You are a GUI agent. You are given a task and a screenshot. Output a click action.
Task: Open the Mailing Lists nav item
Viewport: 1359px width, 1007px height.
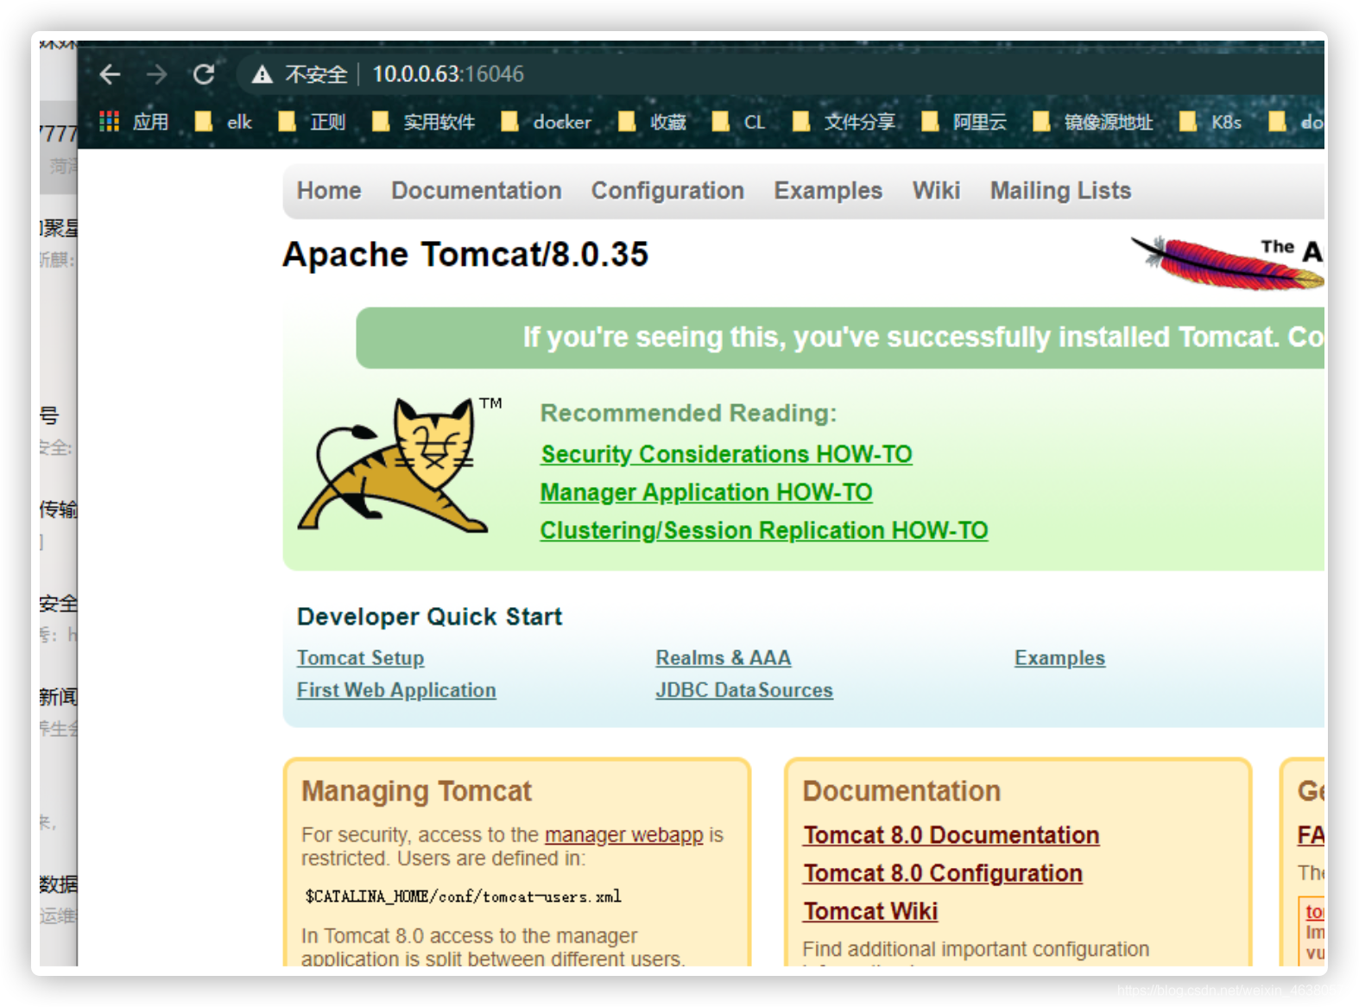tap(1060, 190)
